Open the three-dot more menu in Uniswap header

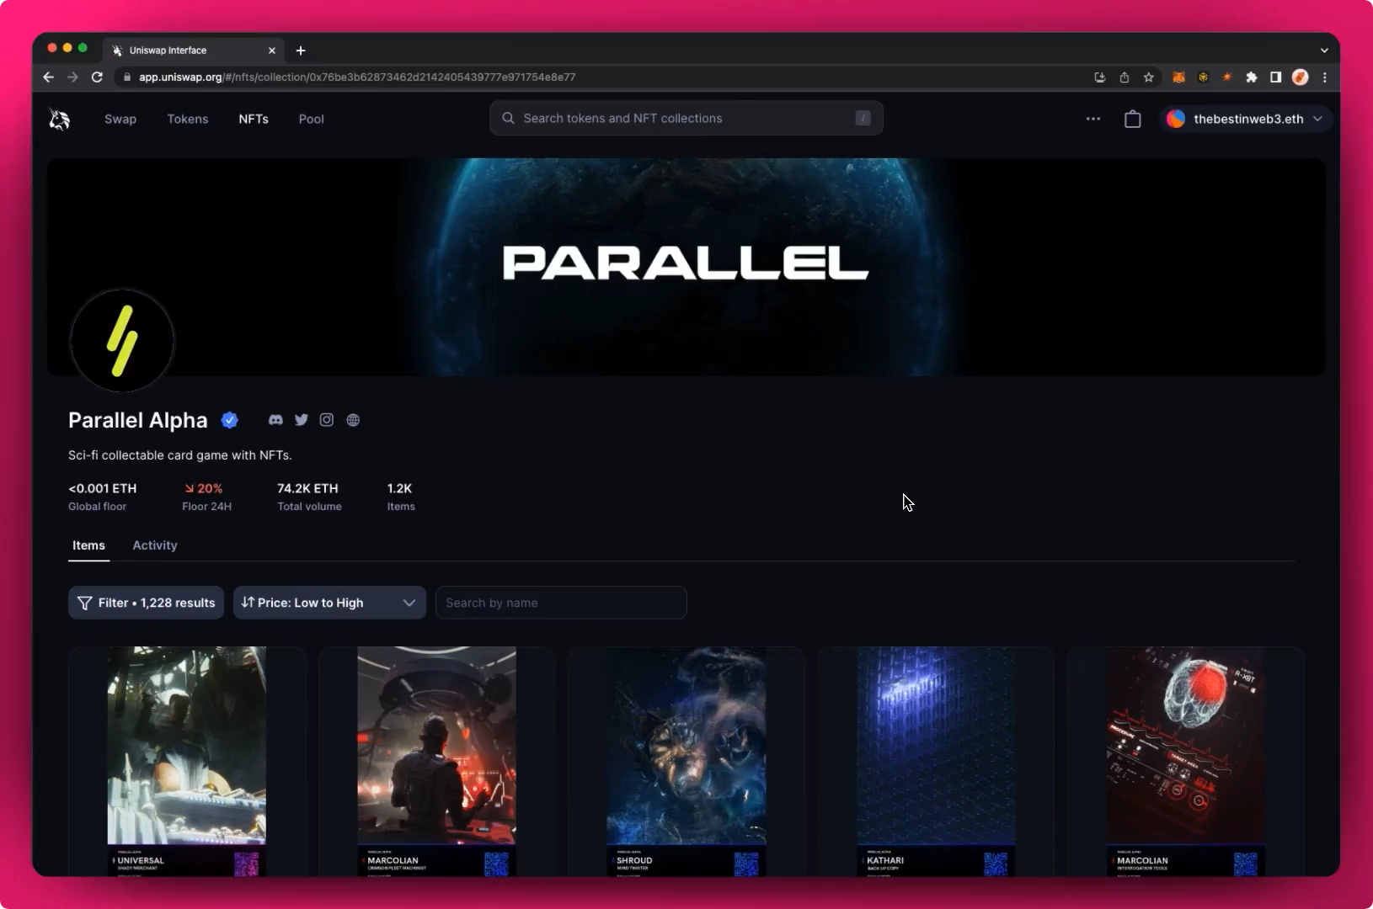pos(1093,119)
